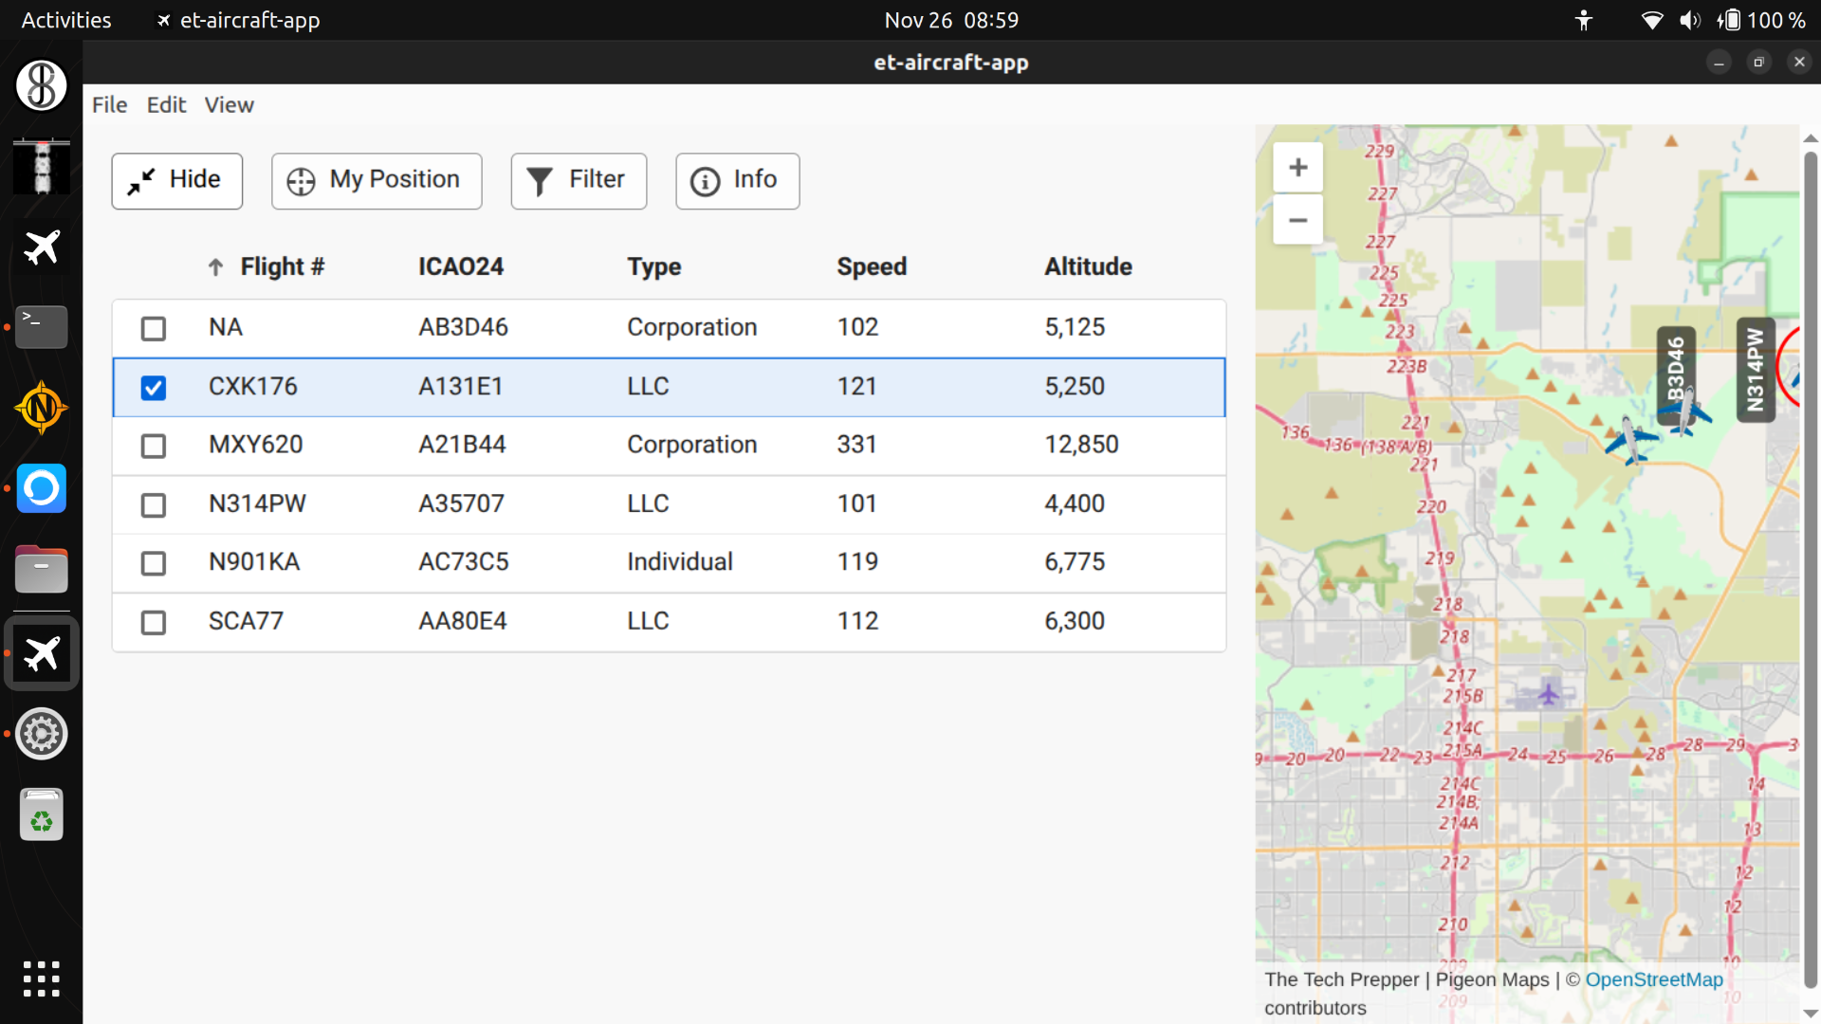Click the map zoom out minus button

1297,221
